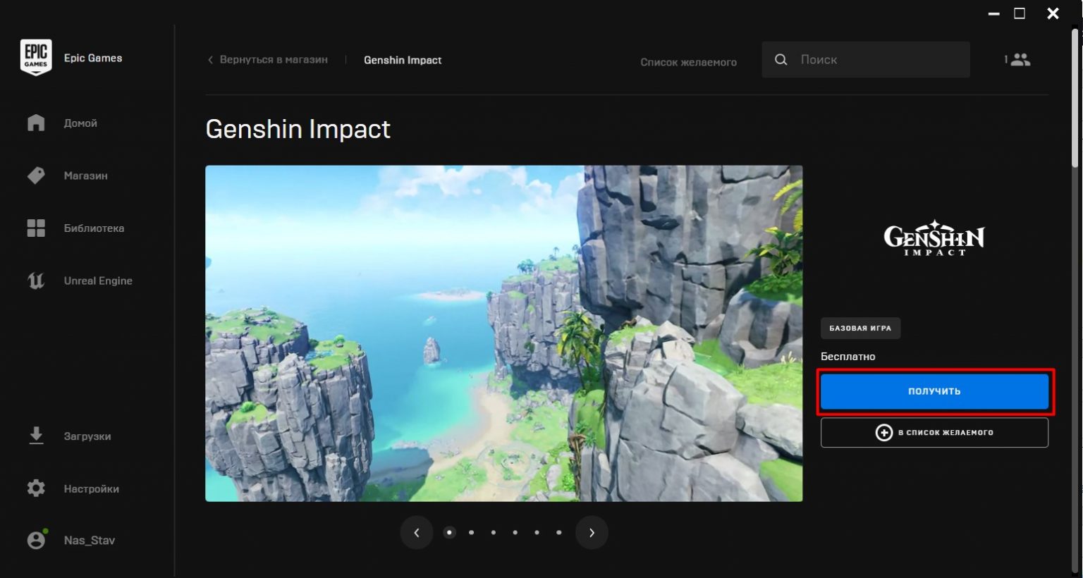Advance carousel with the right arrow
The image size is (1083, 578).
point(592,532)
